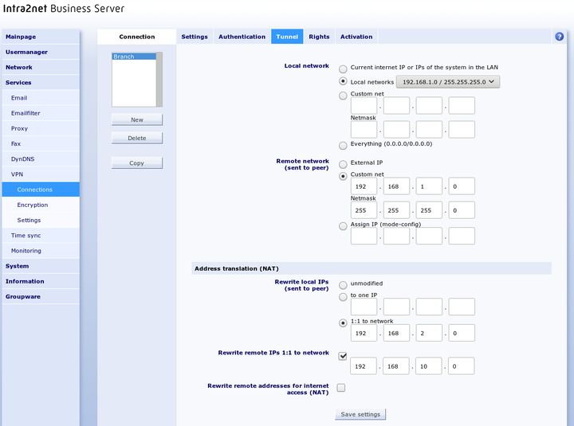Screen dimensions: 574x426
Task: Switch to the Authentication tab
Action: point(242,37)
